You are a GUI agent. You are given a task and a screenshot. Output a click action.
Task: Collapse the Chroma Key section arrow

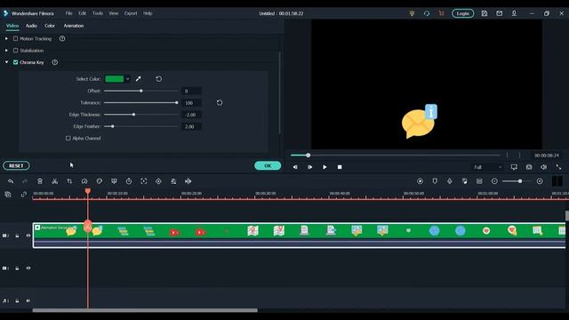[6, 62]
